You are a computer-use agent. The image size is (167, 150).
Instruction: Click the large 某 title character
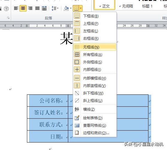click(67, 38)
